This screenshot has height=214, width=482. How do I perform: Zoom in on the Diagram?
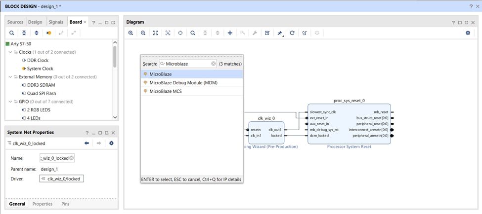pyautogui.click(x=131, y=33)
